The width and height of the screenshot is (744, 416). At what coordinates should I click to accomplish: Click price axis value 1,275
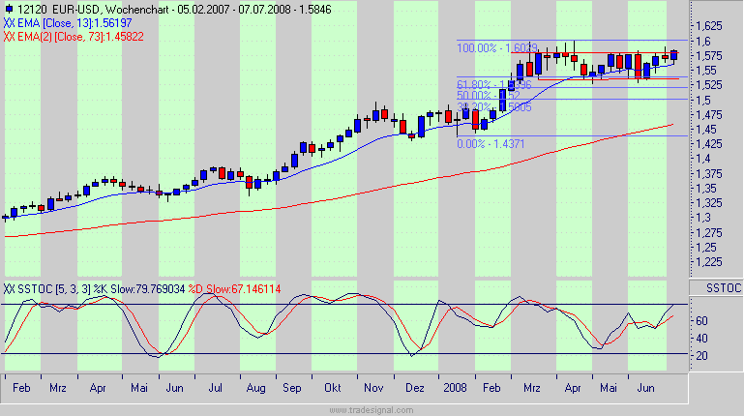(x=709, y=233)
